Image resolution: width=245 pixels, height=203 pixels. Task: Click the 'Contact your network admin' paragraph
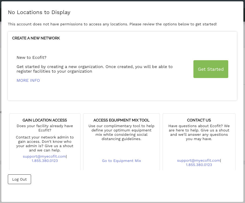click(x=45, y=144)
